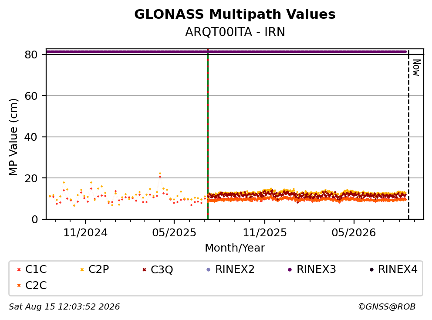Click the x-axis label '11/2025'
This screenshot has width=432, height=320.
pyautogui.click(x=265, y=233)
